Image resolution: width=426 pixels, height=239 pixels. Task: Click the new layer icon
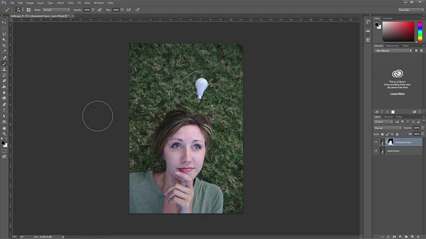pyautogui.click(x=412, y=237)
